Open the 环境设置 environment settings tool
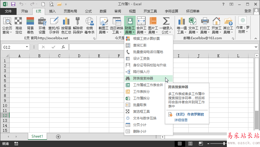Viewport: 260px width, 147px height. click(x=42, y=25)
